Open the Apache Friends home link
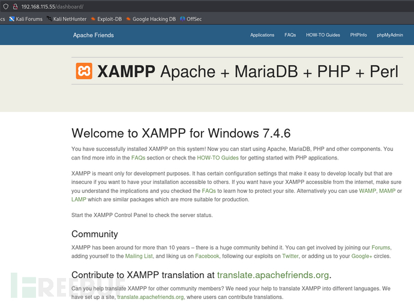This screenshot has height=302, width=414. 94,35
